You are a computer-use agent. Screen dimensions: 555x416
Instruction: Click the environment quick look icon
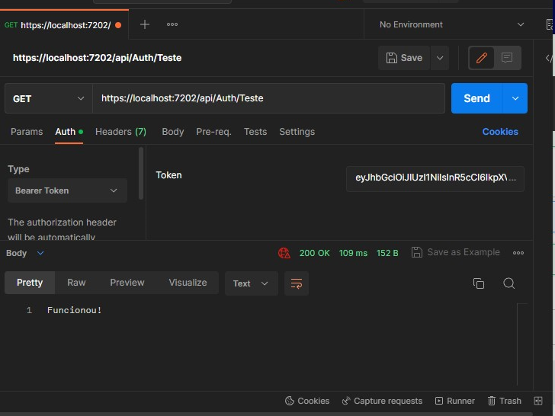550,24
